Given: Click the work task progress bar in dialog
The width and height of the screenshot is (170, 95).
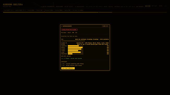Looking at the screenshot, I should (x=73, y=41).
